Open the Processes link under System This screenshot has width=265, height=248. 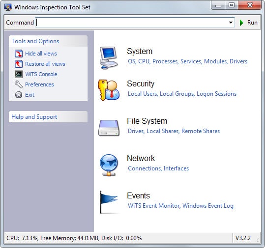[x=165, y=61]
